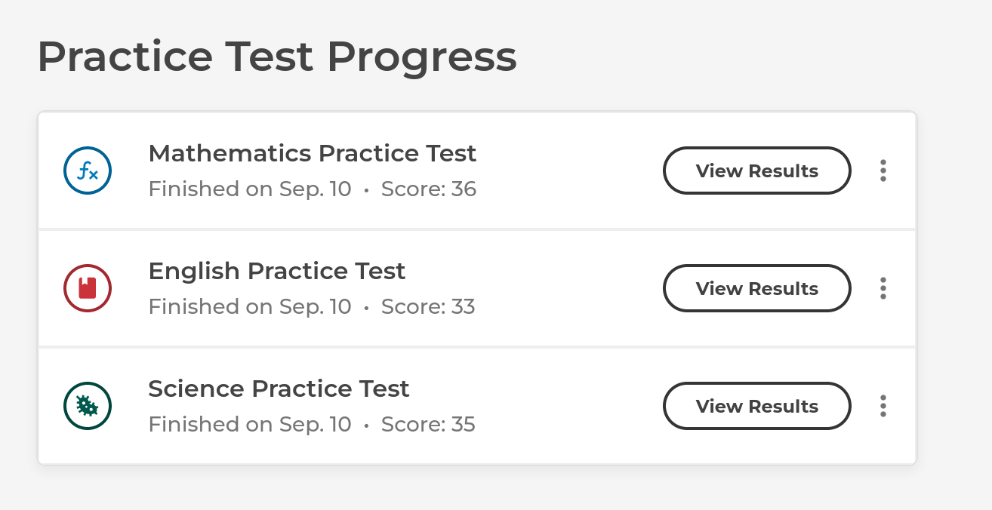Screen dimensions: 992x510
Task: Click the Science score 35 text
Action: [428, 424]
